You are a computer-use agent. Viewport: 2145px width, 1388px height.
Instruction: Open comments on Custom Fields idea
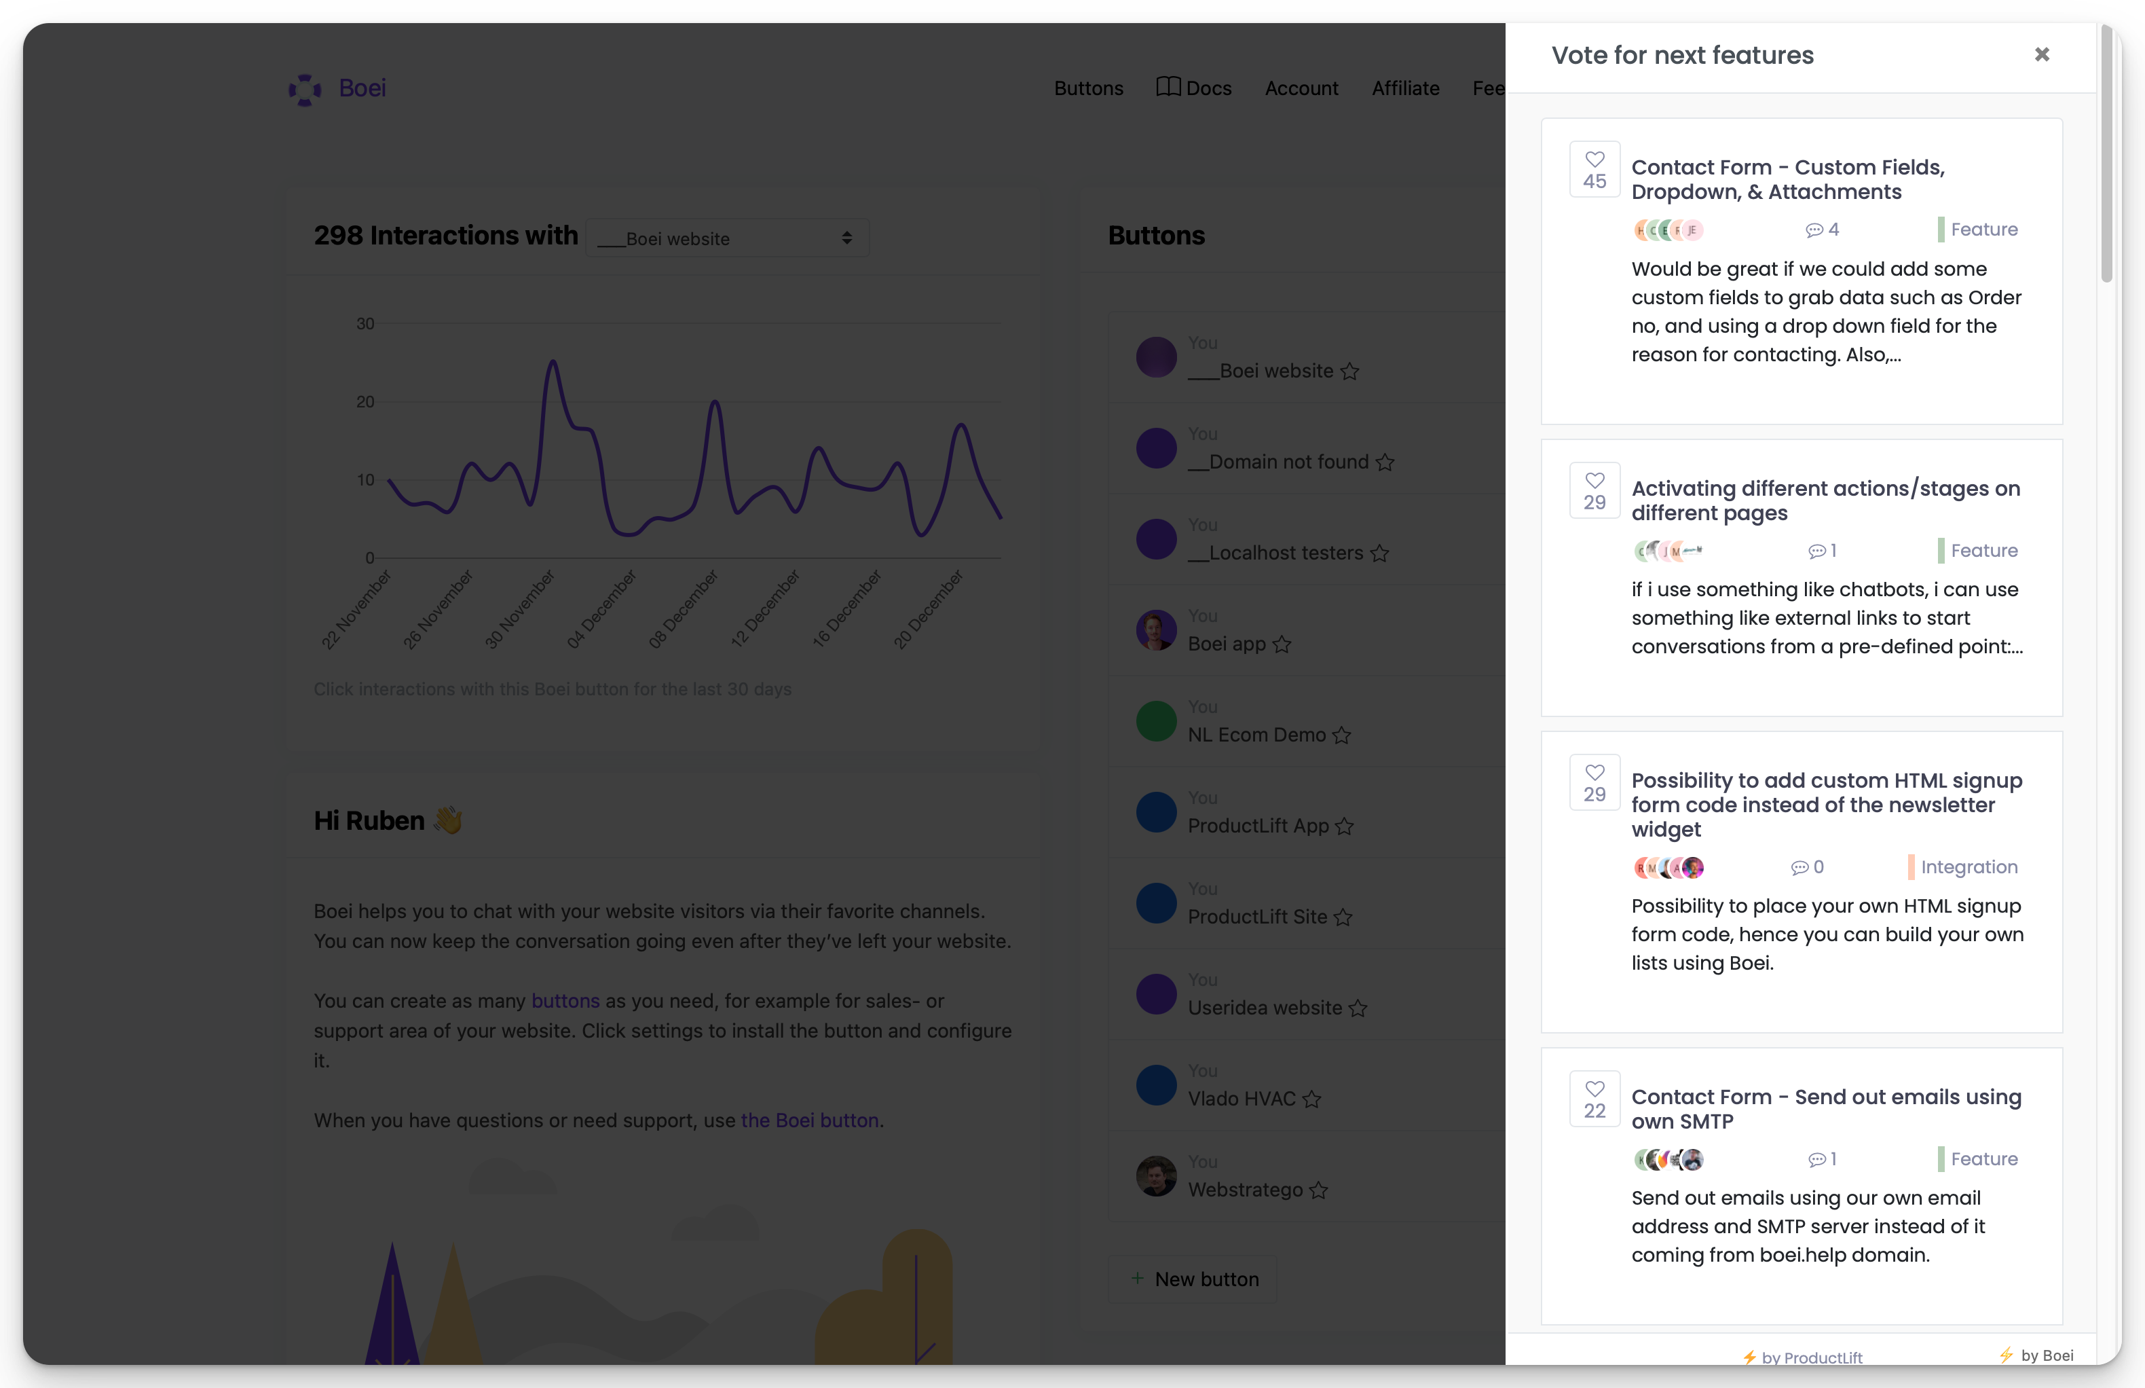coord(1822,230)
